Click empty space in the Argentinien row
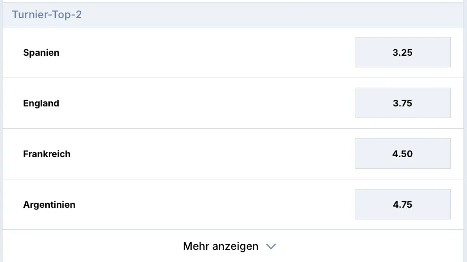This screenshot has width=467, height=262. (x=203, y=205)
